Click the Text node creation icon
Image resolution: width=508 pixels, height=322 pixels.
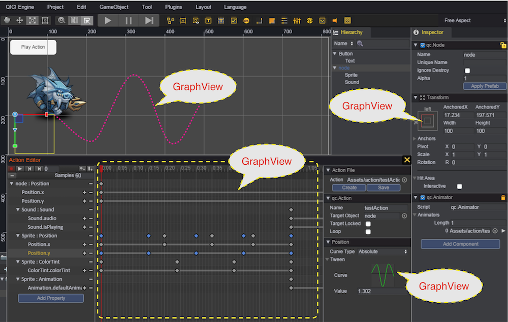point(208,21)
